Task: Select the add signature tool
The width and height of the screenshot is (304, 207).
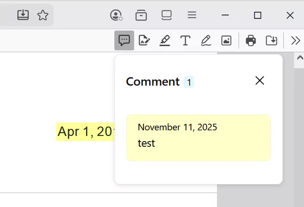Action: [x=144, y=40]
